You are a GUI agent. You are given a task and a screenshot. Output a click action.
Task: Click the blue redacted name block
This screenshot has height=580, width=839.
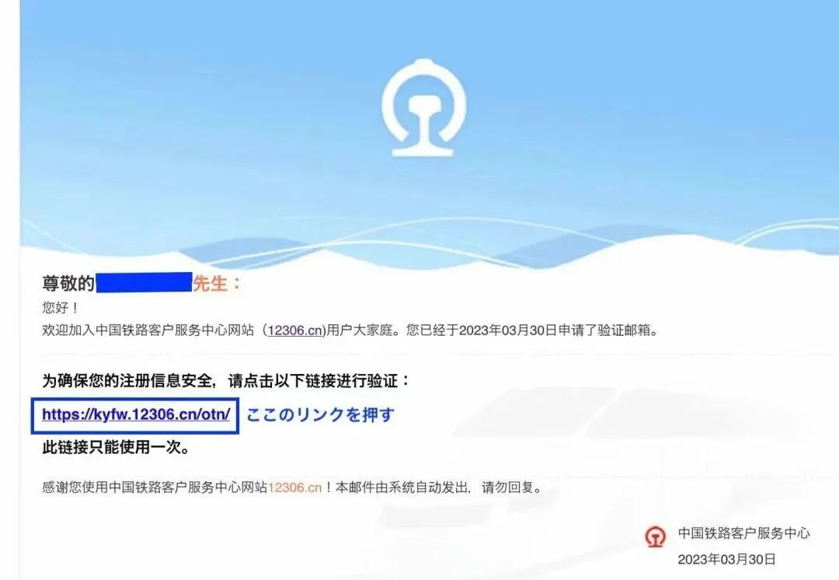click(144, 282)
